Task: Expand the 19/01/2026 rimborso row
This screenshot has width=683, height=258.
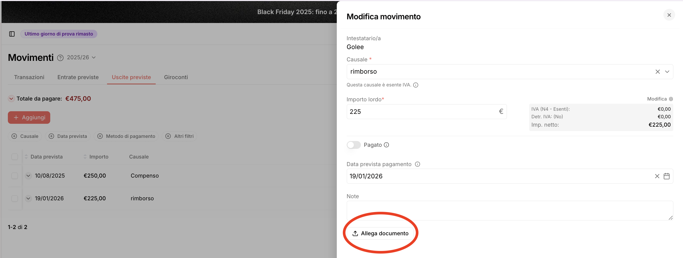Action: coord(28,198)
